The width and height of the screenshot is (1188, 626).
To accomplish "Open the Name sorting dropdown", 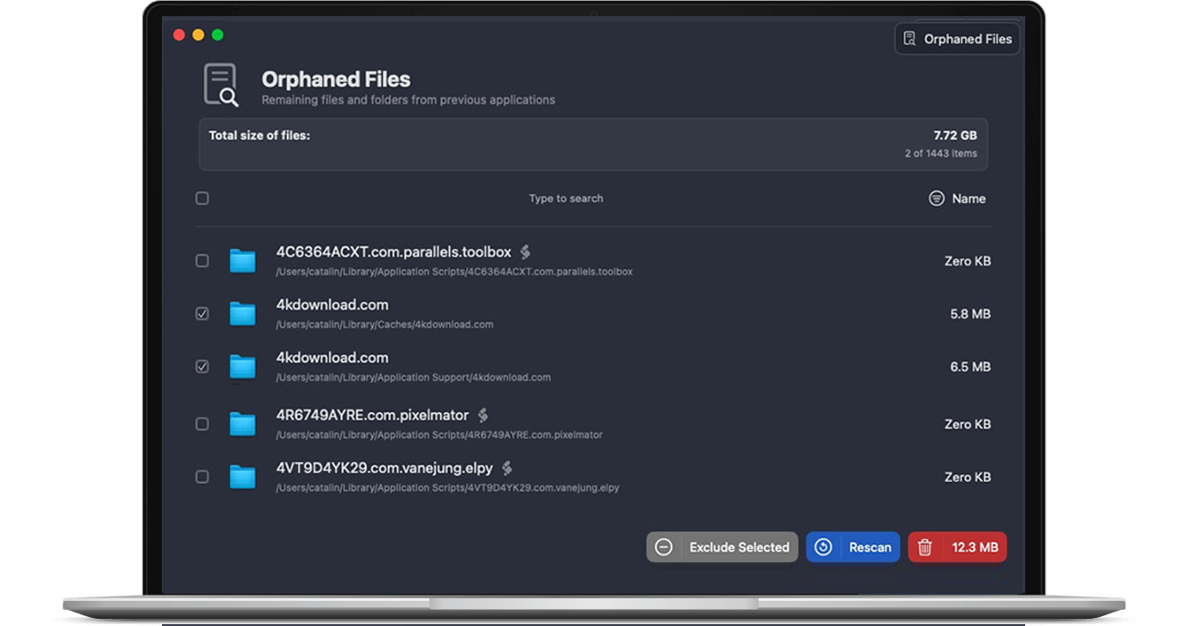I will coord(971,199).
